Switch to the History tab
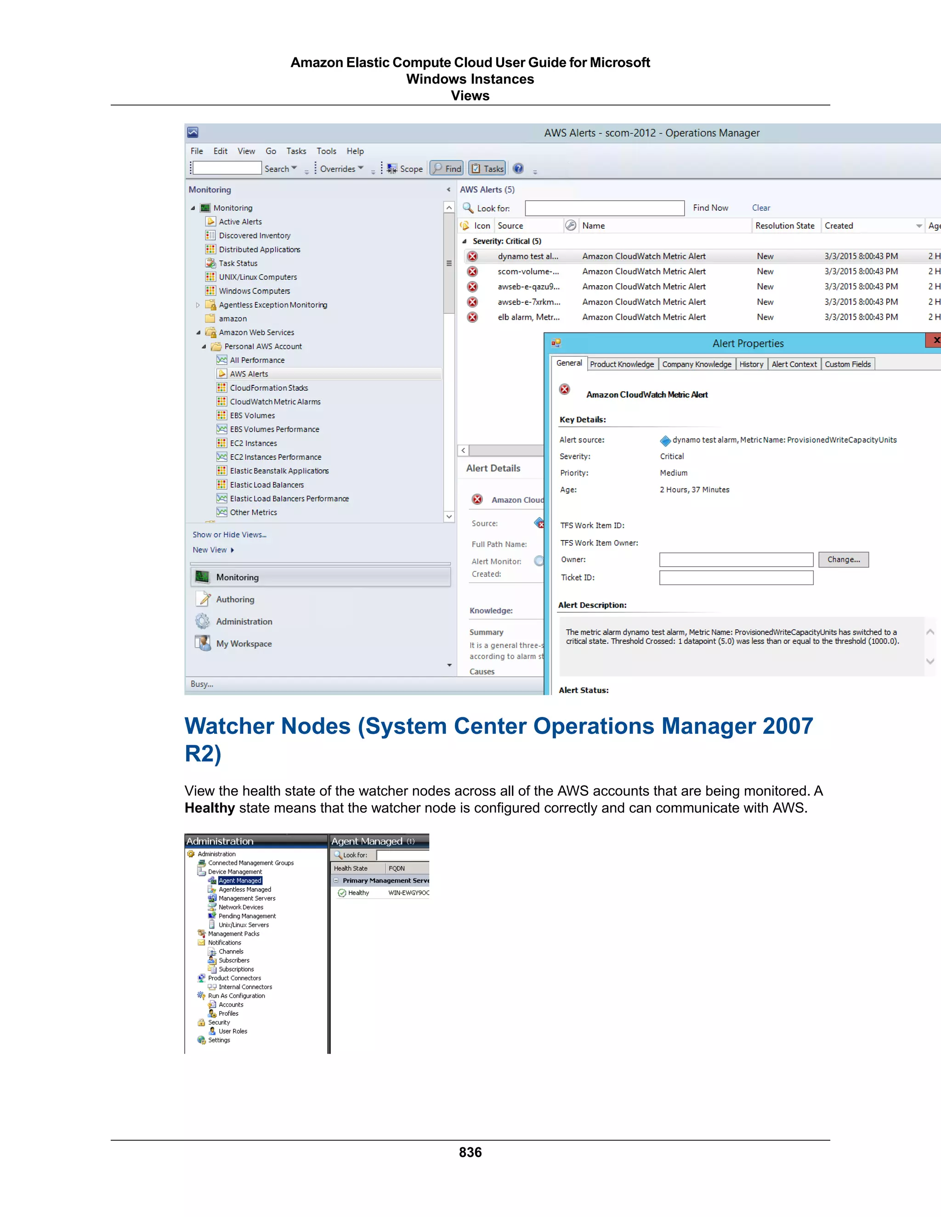Image resolution: width=941 pixels, height=1217 pixels. [751, 365]
